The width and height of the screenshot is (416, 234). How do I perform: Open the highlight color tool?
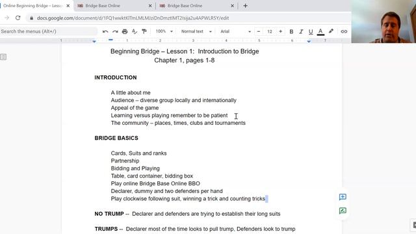point(331,31)
